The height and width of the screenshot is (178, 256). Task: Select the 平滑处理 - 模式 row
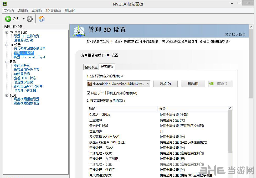pyautogui.click(x=157, y=153)
